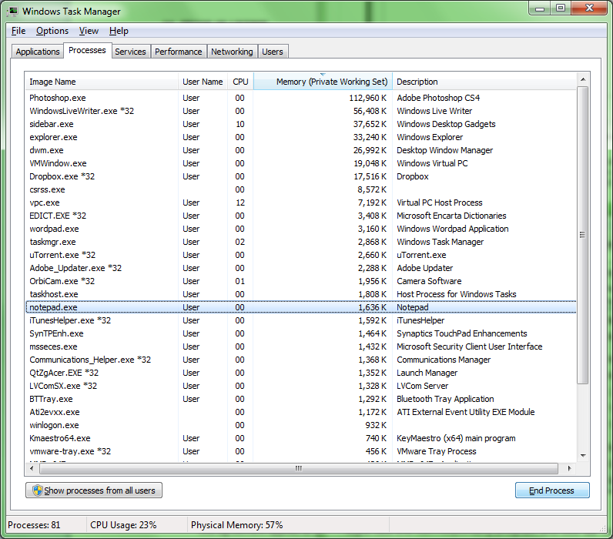Open the Help menu
The height and width of the screenshot is (539, 613).
coord(119,31)
